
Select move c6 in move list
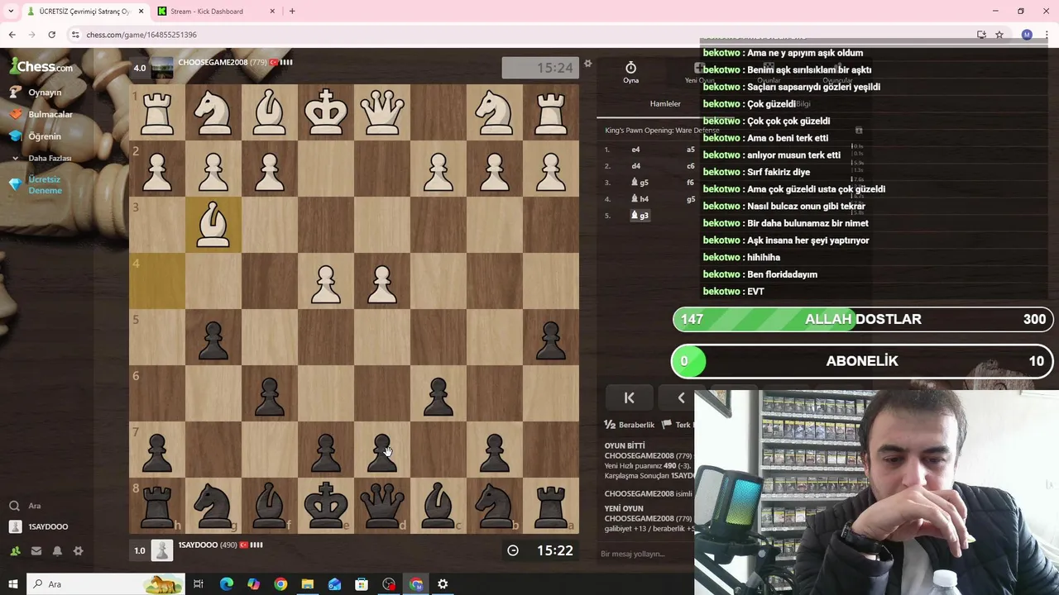coord(691,166)
